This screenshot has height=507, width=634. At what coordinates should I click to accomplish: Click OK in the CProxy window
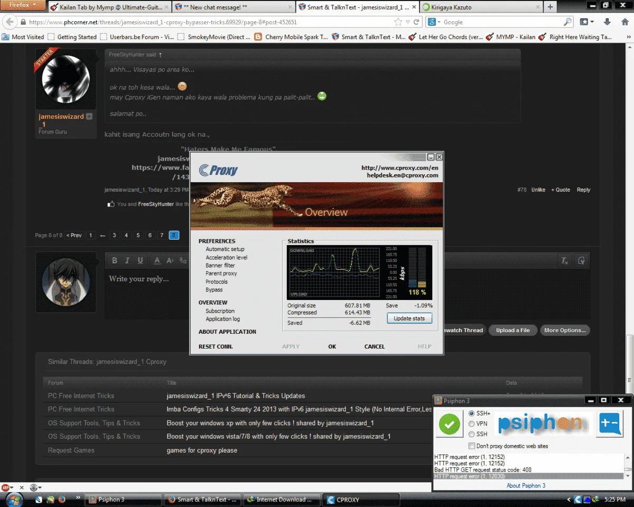click(x=332, y=346)
